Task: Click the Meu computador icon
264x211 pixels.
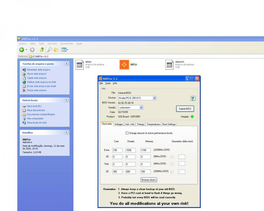Action: 24,119
